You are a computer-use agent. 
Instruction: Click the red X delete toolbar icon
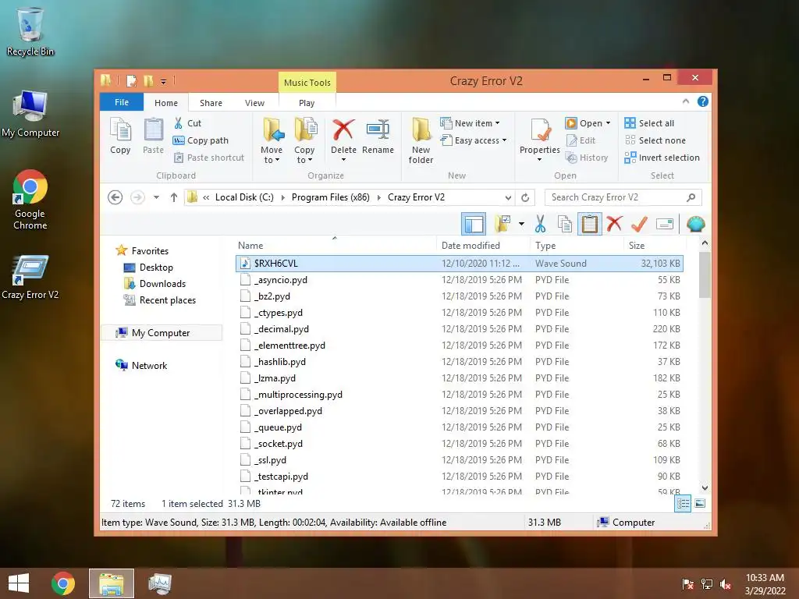[x=615, y=224]
